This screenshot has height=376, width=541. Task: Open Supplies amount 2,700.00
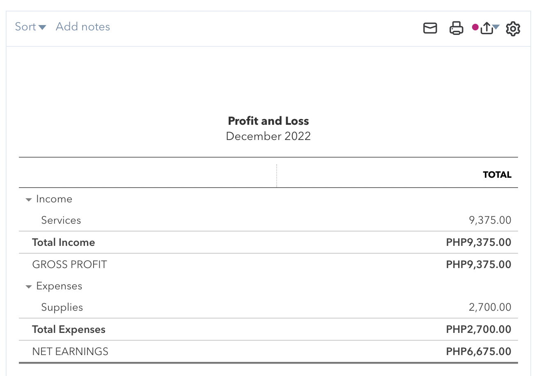[x=490, y=307]
